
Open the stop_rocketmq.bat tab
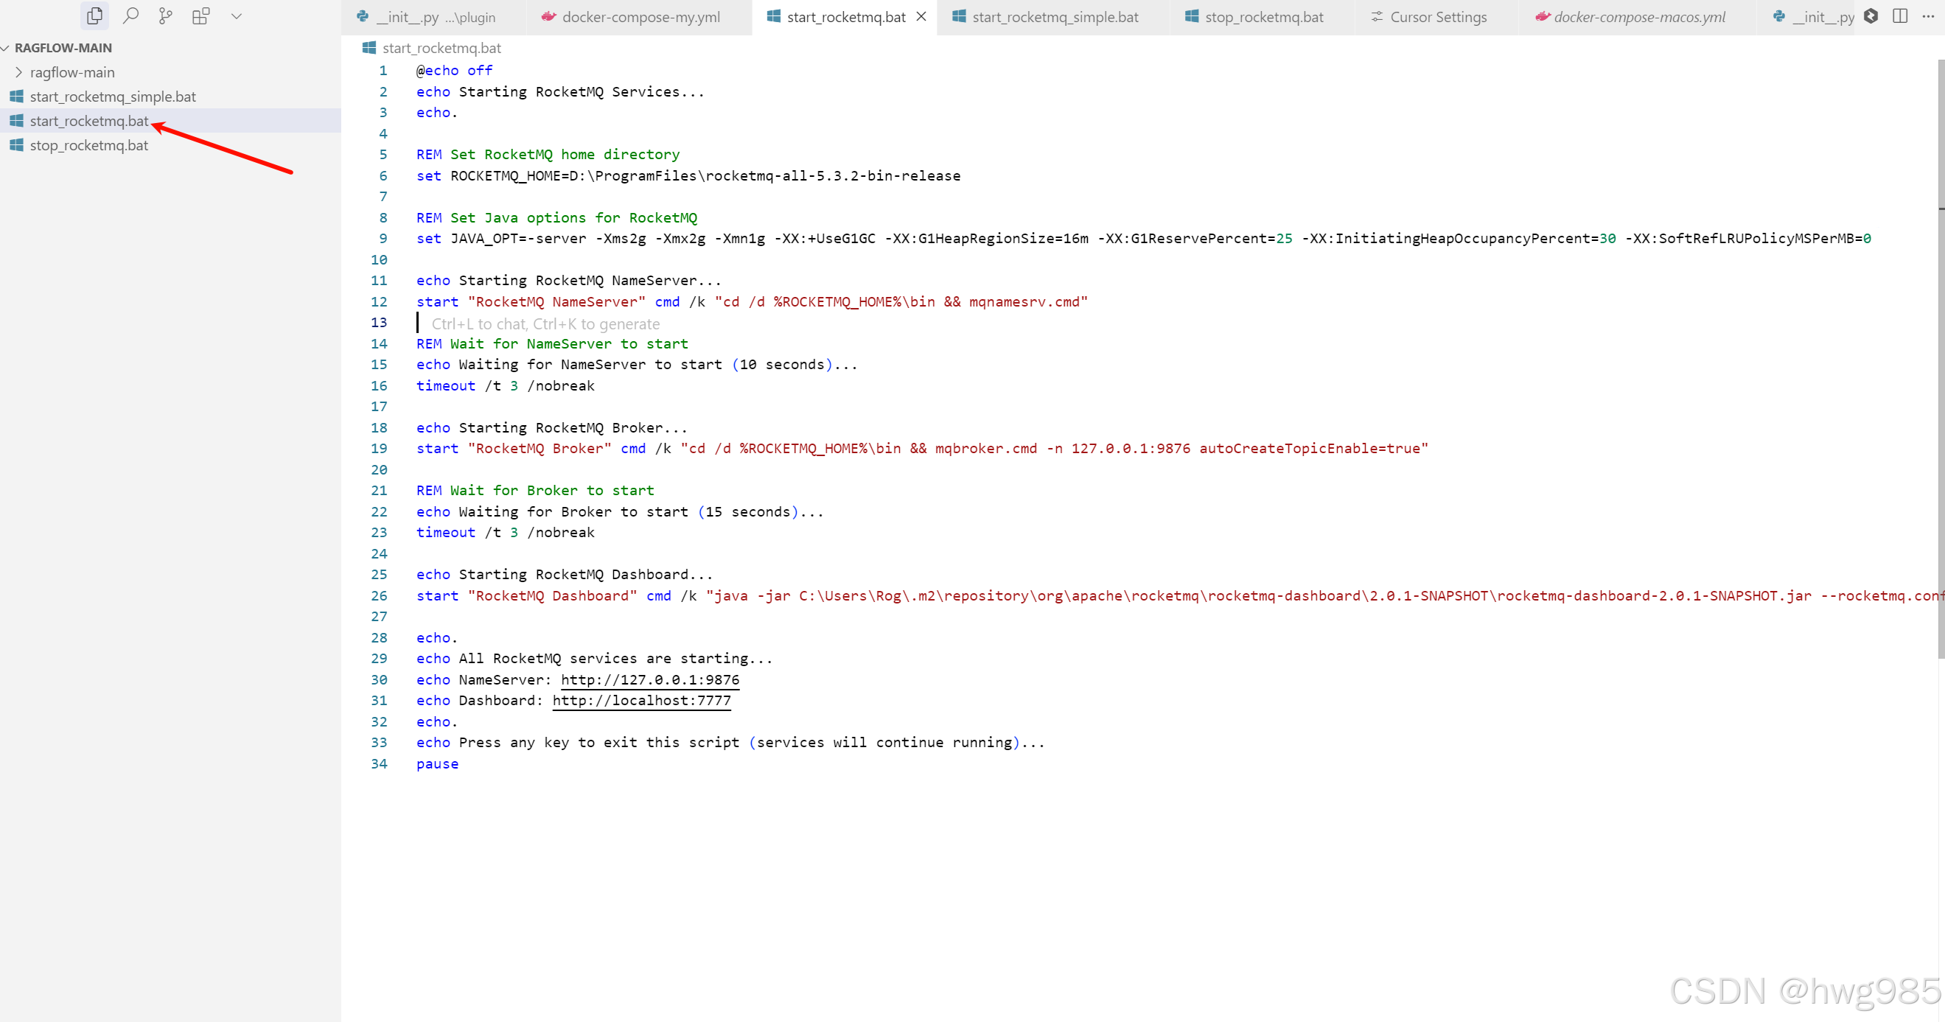[x=1263, y=17]
